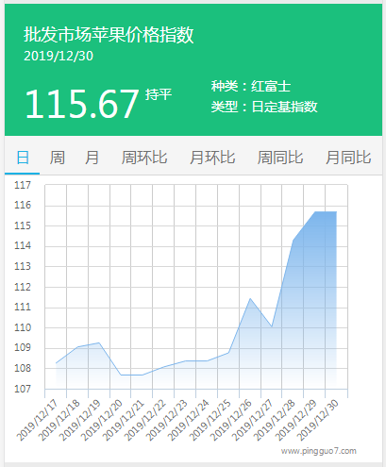Viewport: 386px width, 467px height.
Task: Click the y-axis label 112
Action: 23,287
